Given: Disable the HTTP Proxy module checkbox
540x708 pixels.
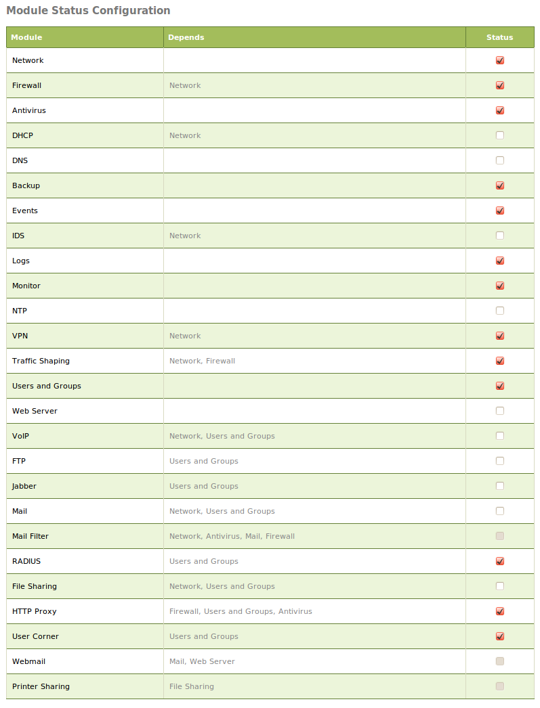Looking at the screenshot, I should point(500,611).
